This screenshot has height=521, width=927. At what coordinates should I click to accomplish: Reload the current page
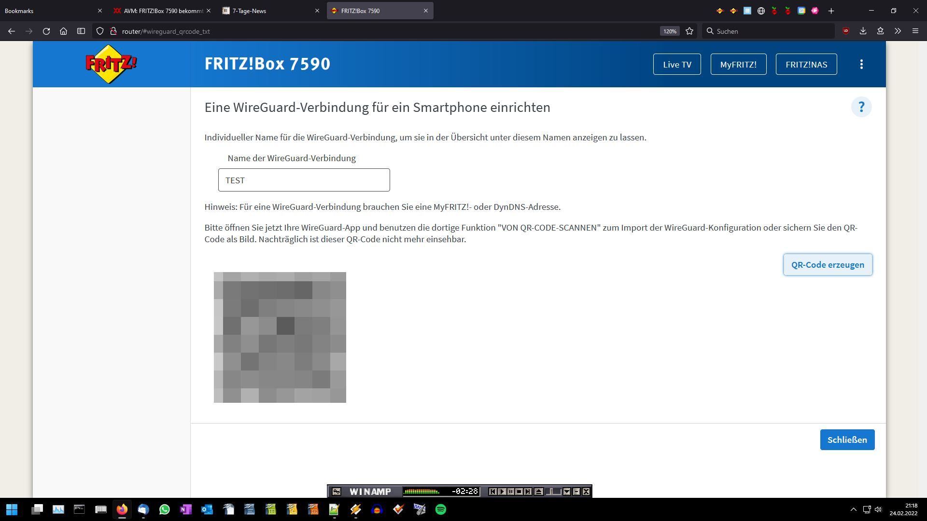tap(46, 31)
